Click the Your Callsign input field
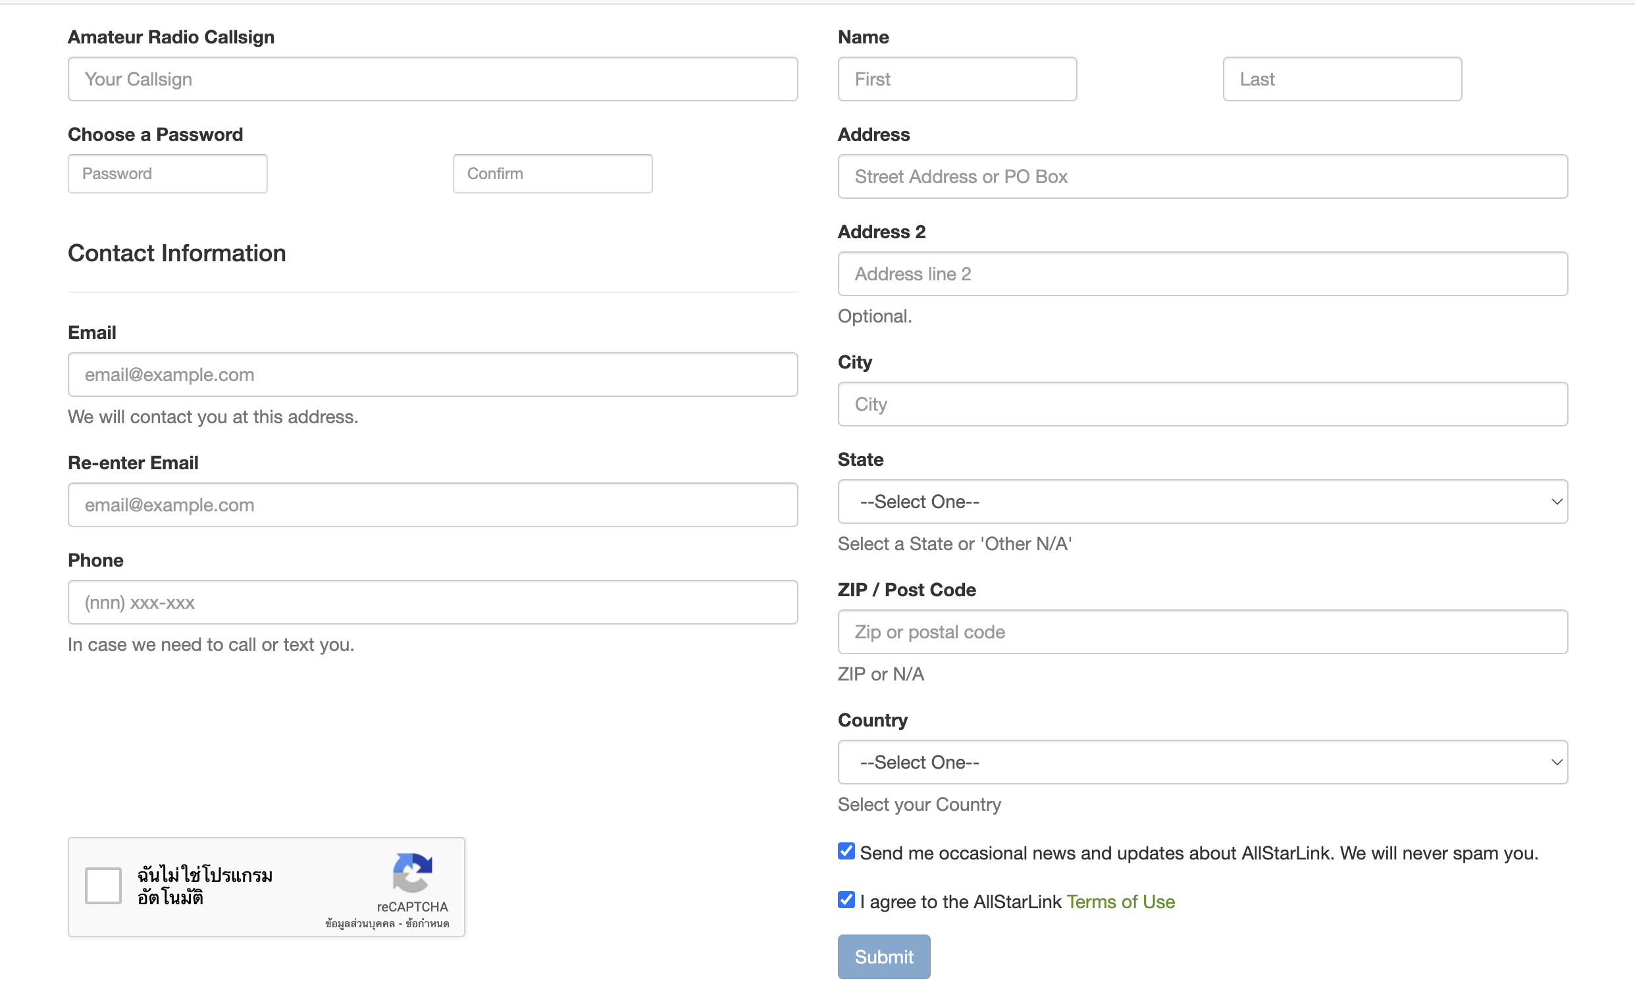 click(432, 79)
